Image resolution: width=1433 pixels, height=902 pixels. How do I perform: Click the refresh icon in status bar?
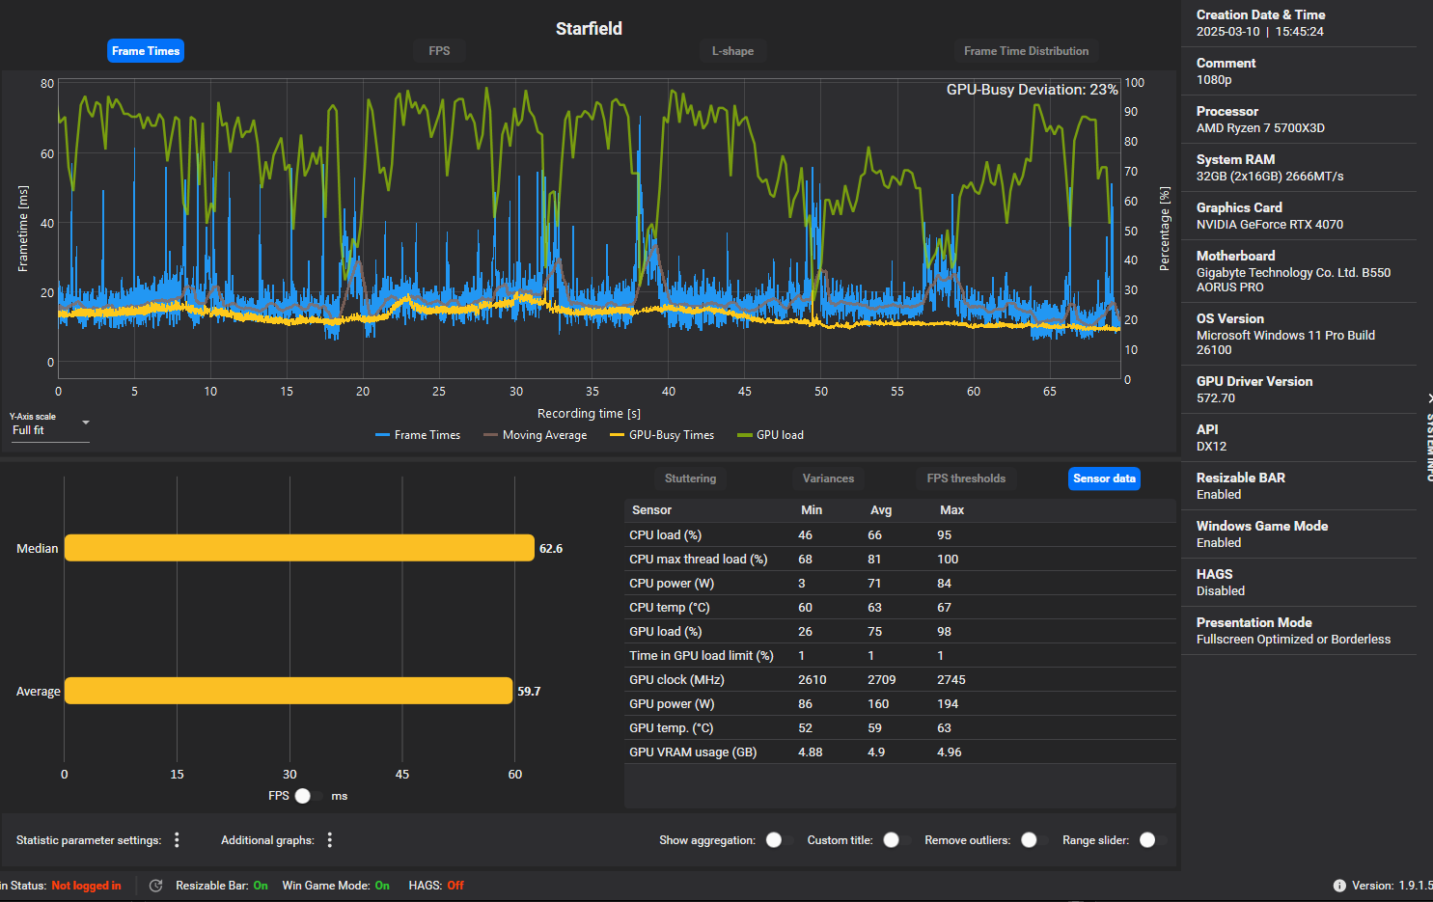[x=155, y=886]
